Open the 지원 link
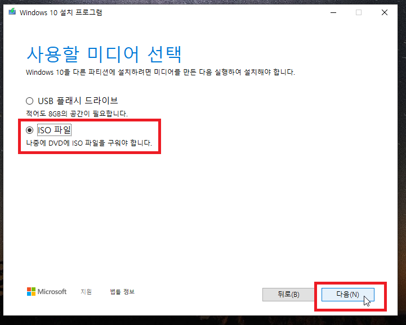Viewport: 406px width, 325px height. (x=86, y=292)
